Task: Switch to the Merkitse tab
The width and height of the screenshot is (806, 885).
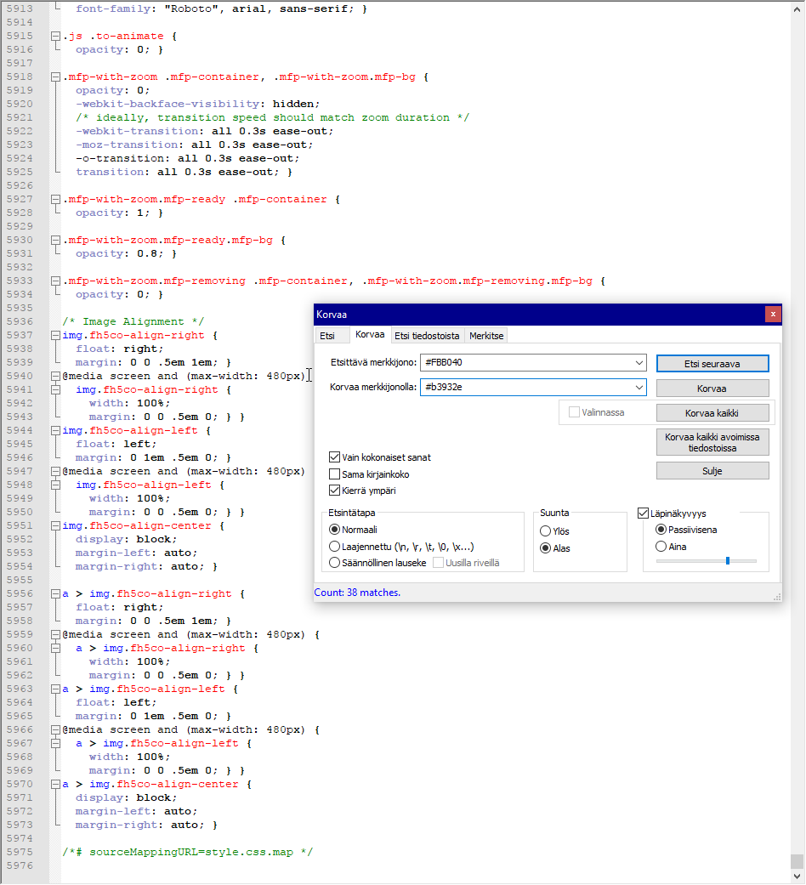Action: (486, 336)
